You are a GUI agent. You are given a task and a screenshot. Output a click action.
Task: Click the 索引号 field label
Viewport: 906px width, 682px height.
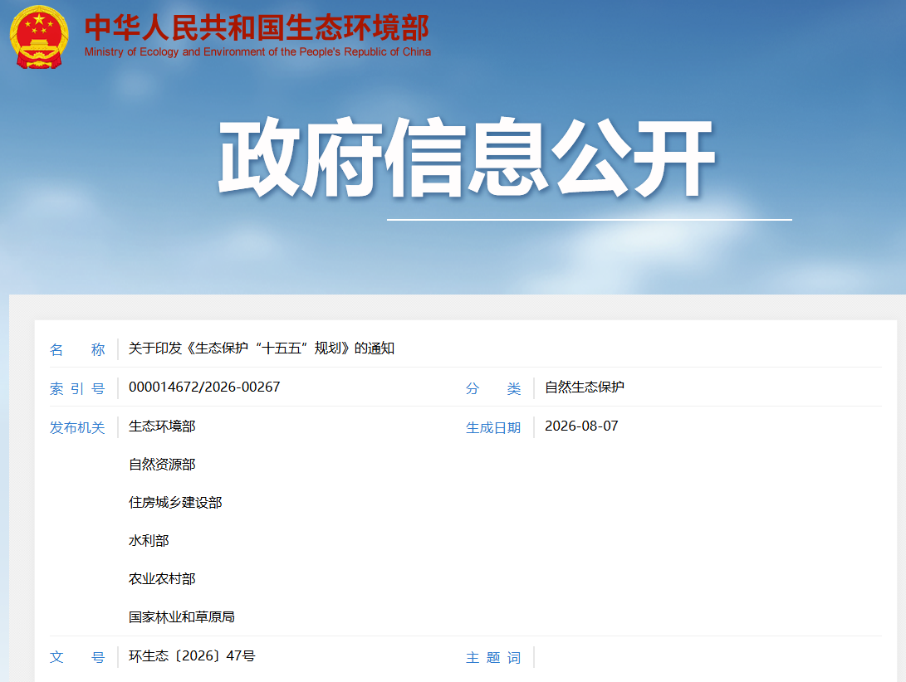tap(77, 388)
